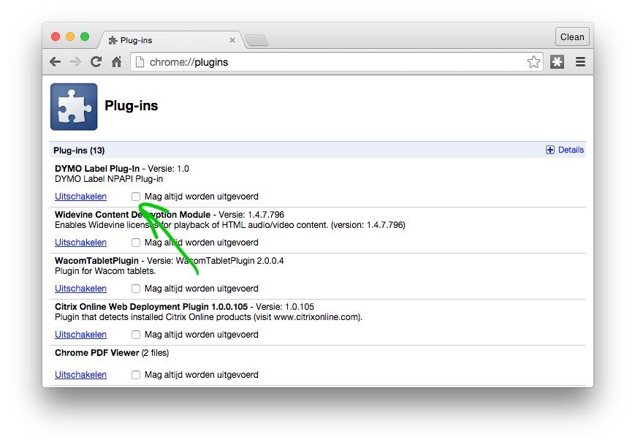
Task: Enable always run for DYMO Label Plug-In
Action: [136, 197]
